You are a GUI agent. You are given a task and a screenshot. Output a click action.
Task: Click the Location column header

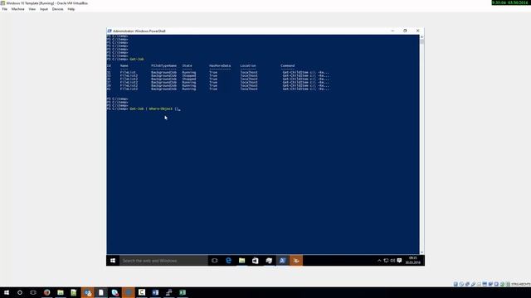tap(248, 66)
